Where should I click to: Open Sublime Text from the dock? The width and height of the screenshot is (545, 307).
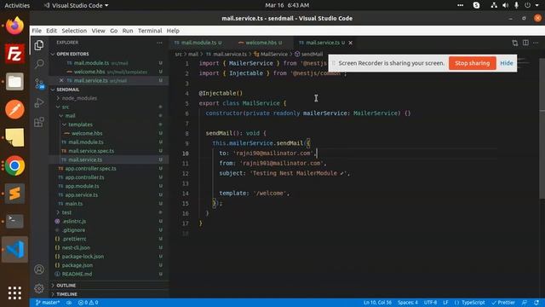(14, 194)
